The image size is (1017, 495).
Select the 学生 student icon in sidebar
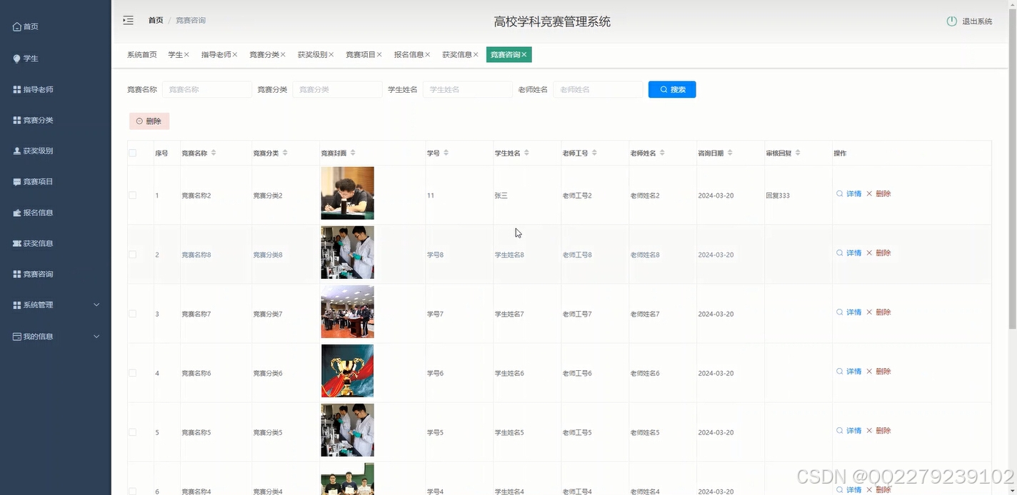click(16, 58)
